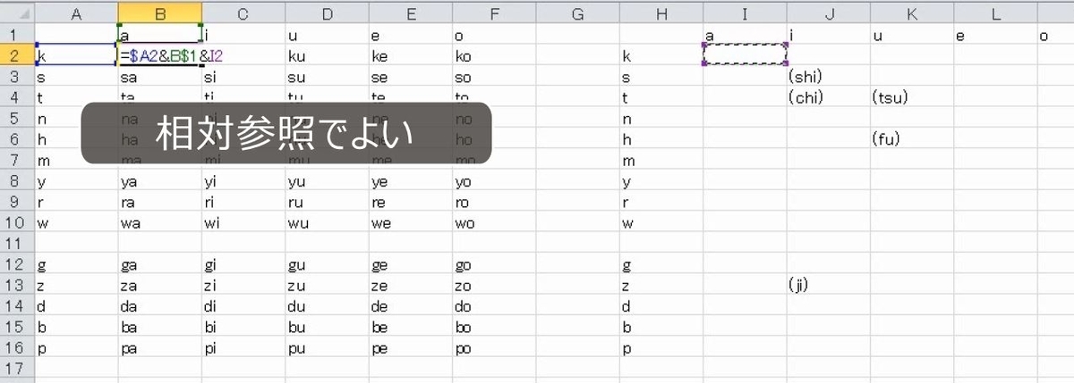Screen dimensions: 1074x383
Task: Select column header K
Action: [912, 13]
